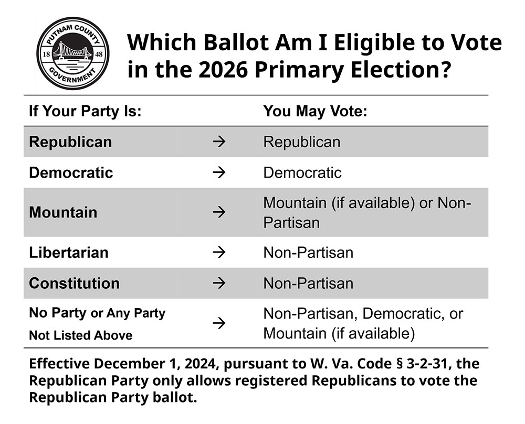Viewport: 525px width, 424px height.
Task: Click the Non-Partisan ballot text in the Libertarian row
Action: pos(308,253)
